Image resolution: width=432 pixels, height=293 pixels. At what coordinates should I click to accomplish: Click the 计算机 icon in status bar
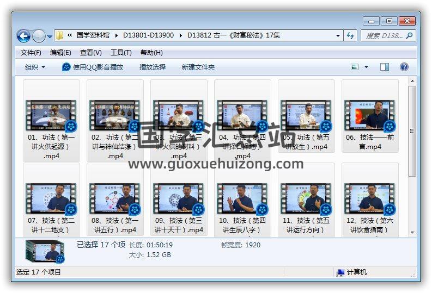click(x=341, y=272)
